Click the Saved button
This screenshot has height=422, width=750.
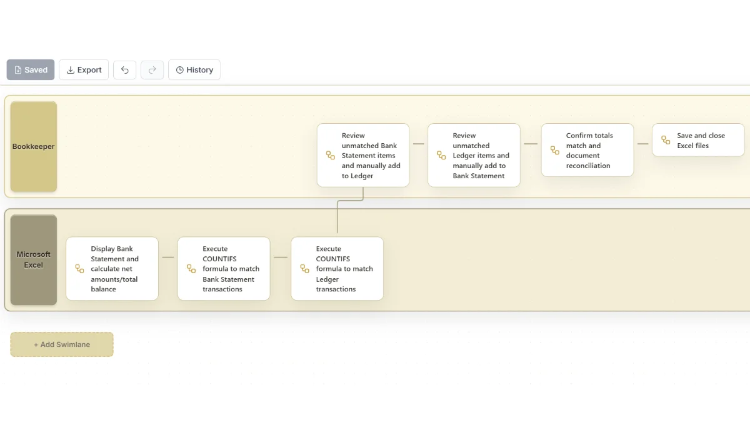coord(30,69)
